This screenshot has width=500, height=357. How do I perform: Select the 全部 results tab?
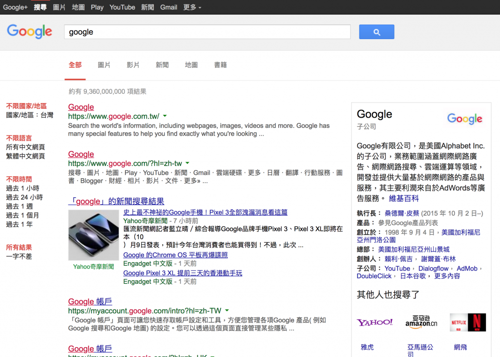pyautogui.click(x=75, y=65)
